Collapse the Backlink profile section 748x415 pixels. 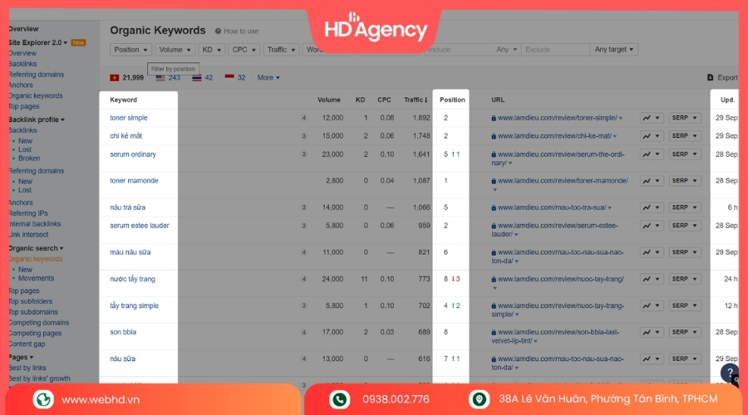(x=37, y=120)
